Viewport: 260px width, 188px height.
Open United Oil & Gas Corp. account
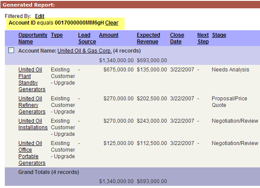(x=85, y=51)
